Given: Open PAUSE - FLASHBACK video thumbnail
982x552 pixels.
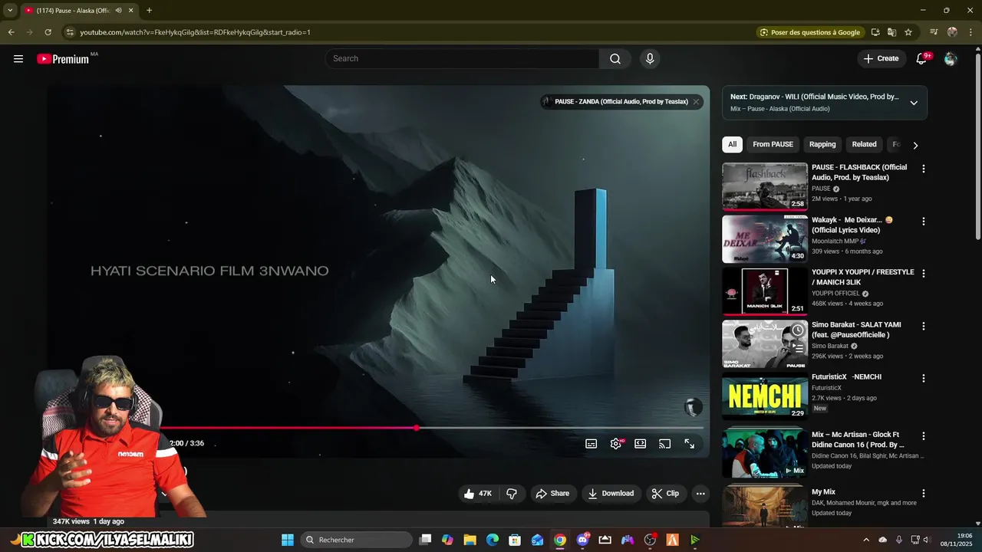Looking at the screenshot, I should pos(765,186).
